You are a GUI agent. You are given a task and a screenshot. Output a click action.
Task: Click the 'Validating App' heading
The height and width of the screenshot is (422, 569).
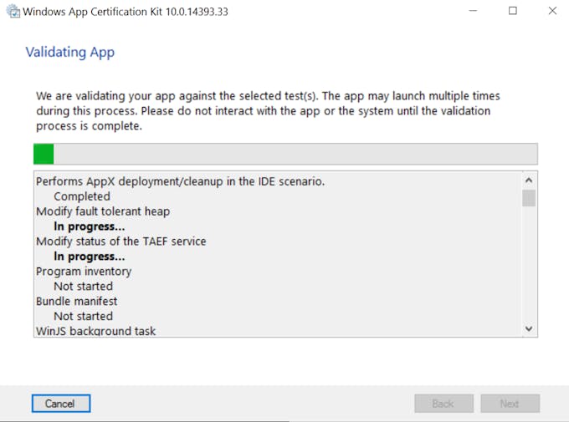pyautogui.click(x=70, y=53)
